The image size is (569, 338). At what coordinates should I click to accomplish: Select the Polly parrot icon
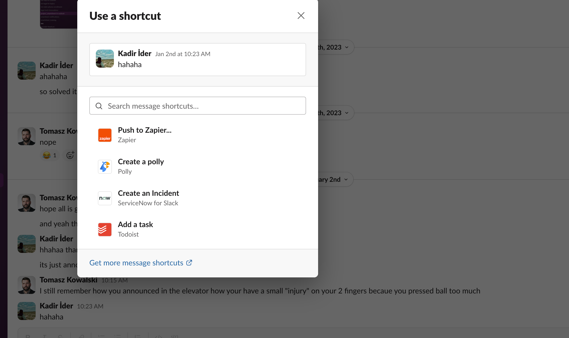[x=105, y=167]
